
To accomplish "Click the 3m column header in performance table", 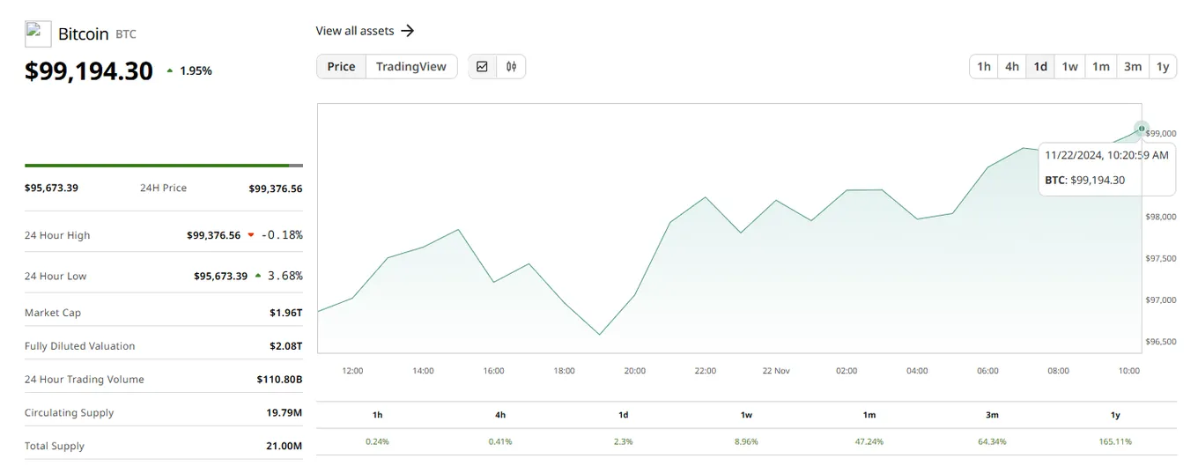I will [992, 415].
